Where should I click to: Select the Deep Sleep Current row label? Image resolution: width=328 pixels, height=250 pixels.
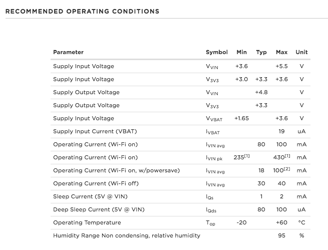(99, 209)
